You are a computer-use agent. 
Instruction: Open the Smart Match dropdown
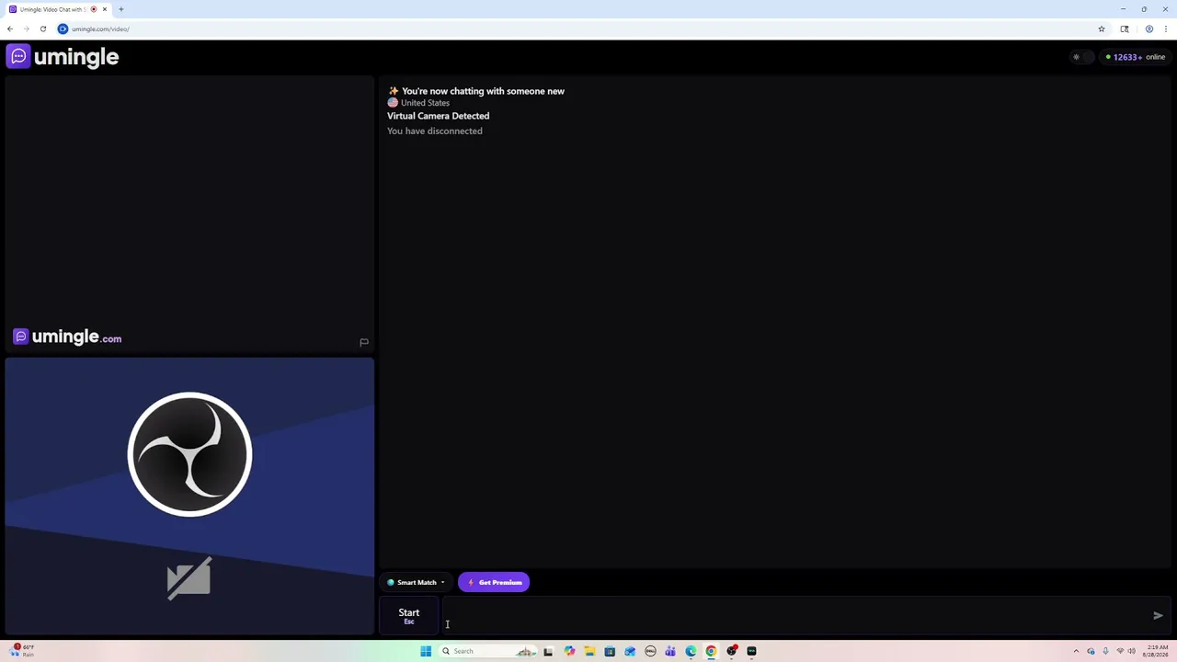tap(416, 582)
